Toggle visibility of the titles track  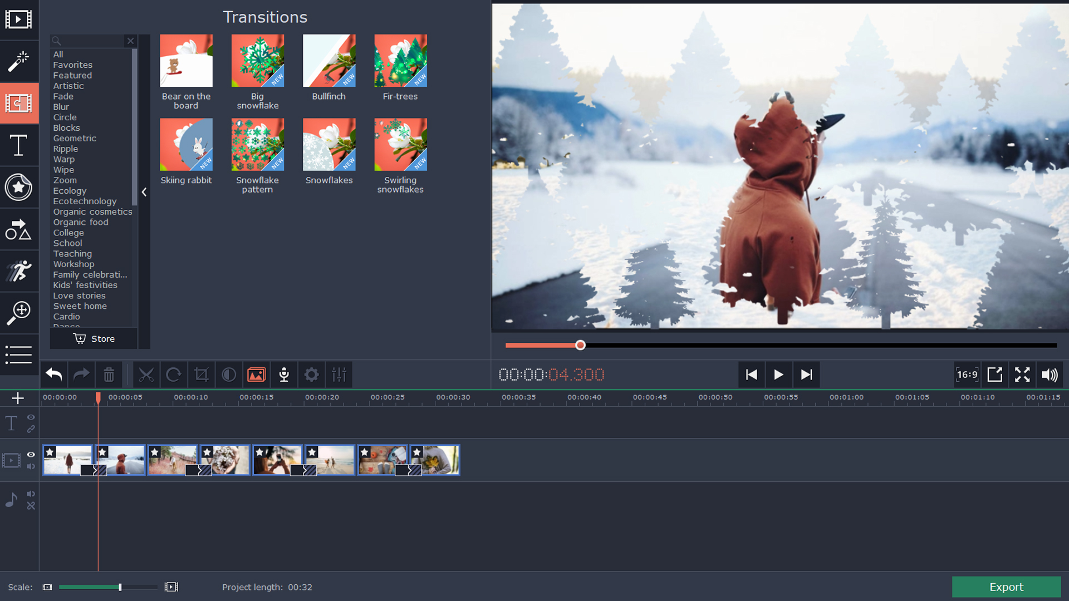pos(31,417)
